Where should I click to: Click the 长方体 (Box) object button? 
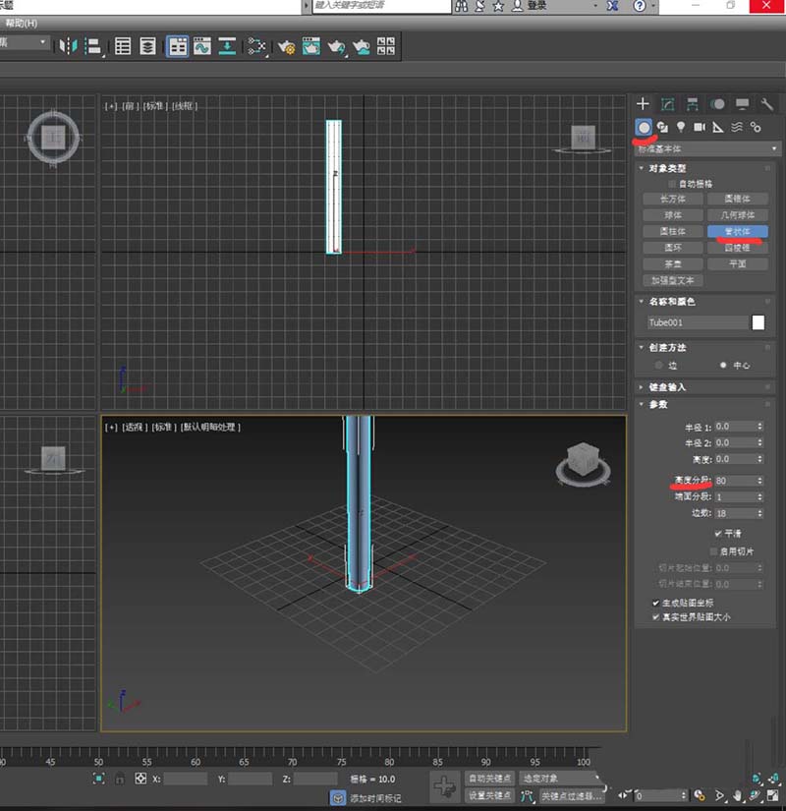pos(673,199)
